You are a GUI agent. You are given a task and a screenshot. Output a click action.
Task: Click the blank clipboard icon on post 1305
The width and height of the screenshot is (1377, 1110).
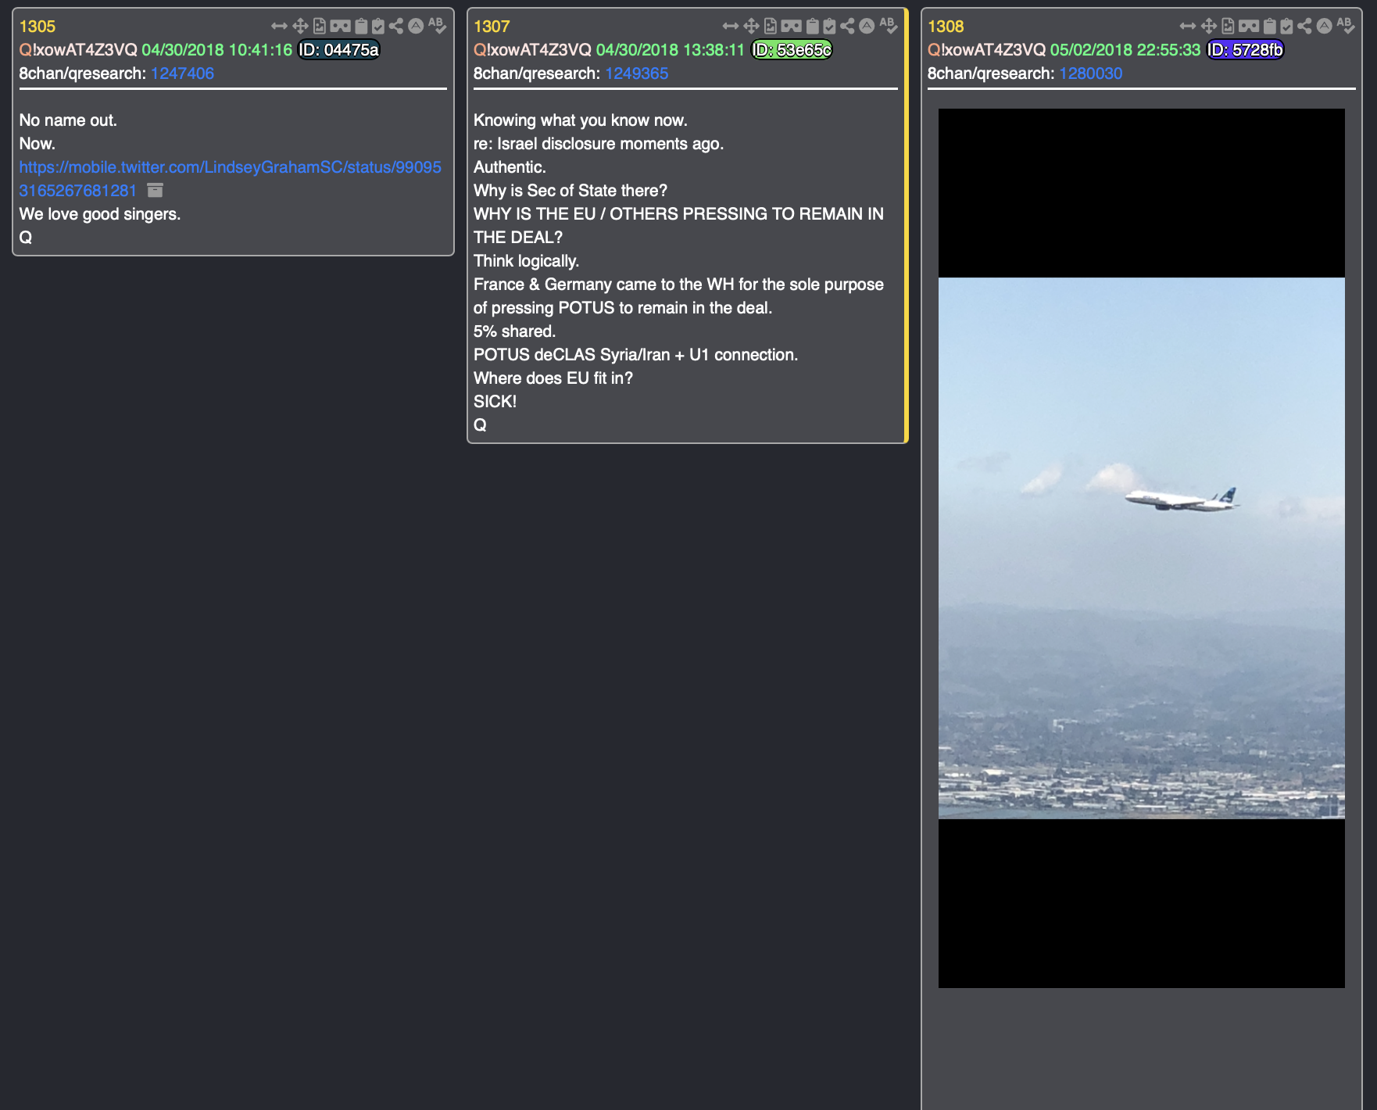tap(361, 26)
